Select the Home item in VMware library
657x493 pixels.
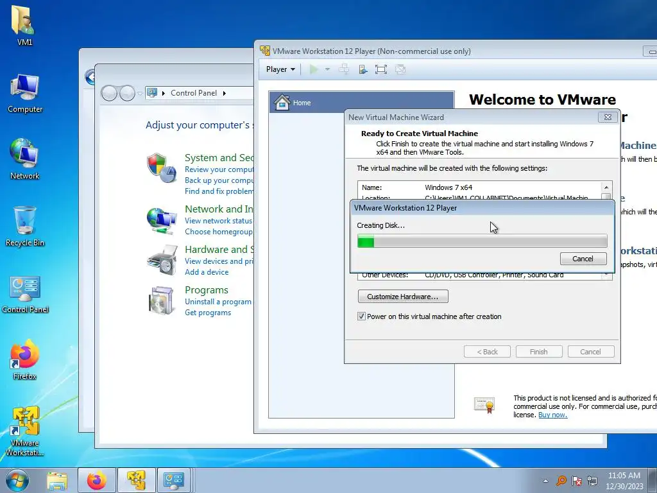(361, 102)
